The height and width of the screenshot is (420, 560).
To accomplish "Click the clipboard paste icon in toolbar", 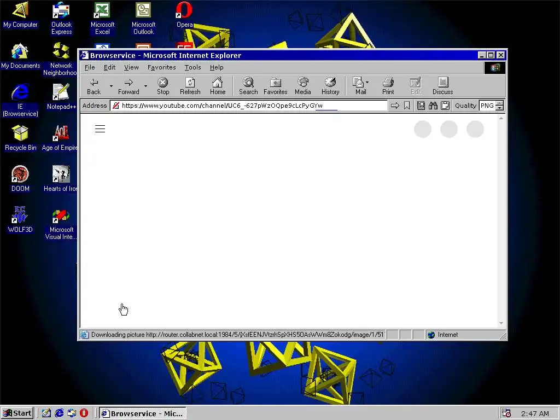I will point(445,106).
